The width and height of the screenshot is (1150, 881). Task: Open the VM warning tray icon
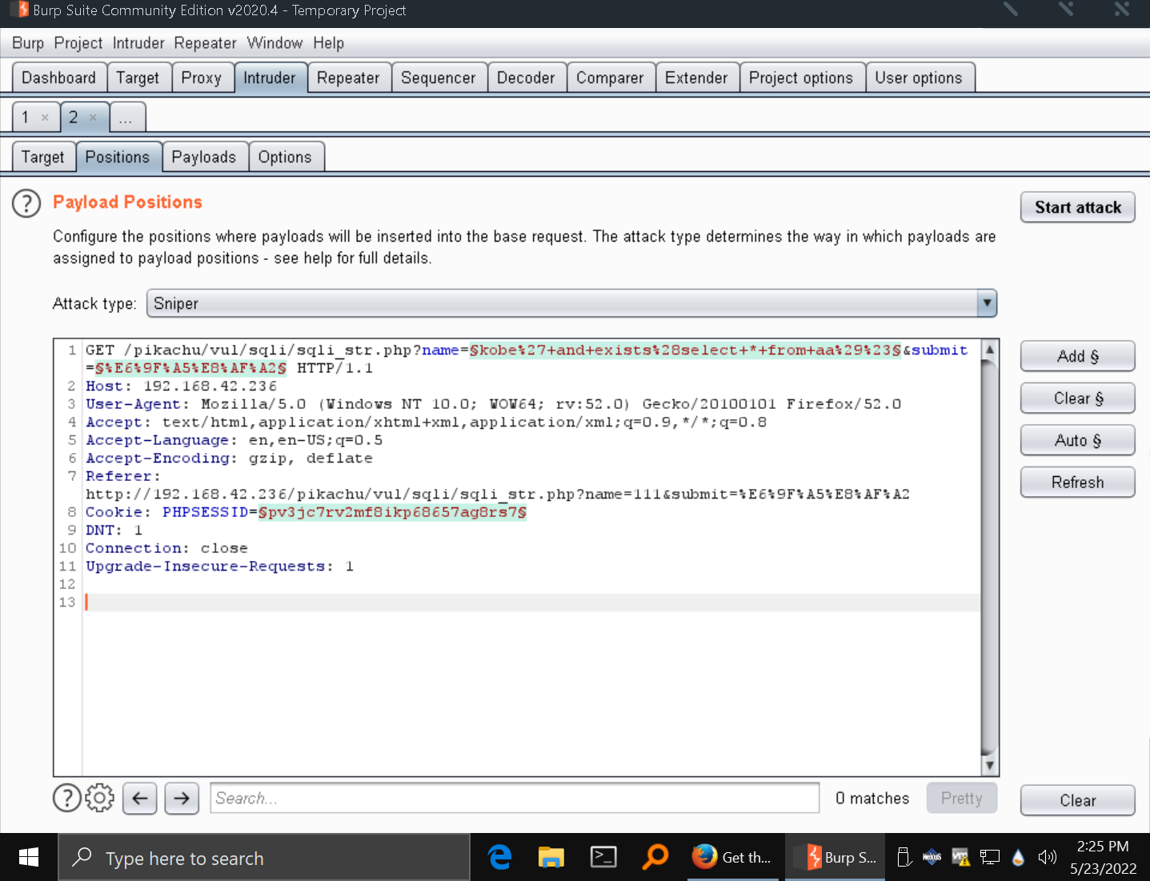pos(961,858)
